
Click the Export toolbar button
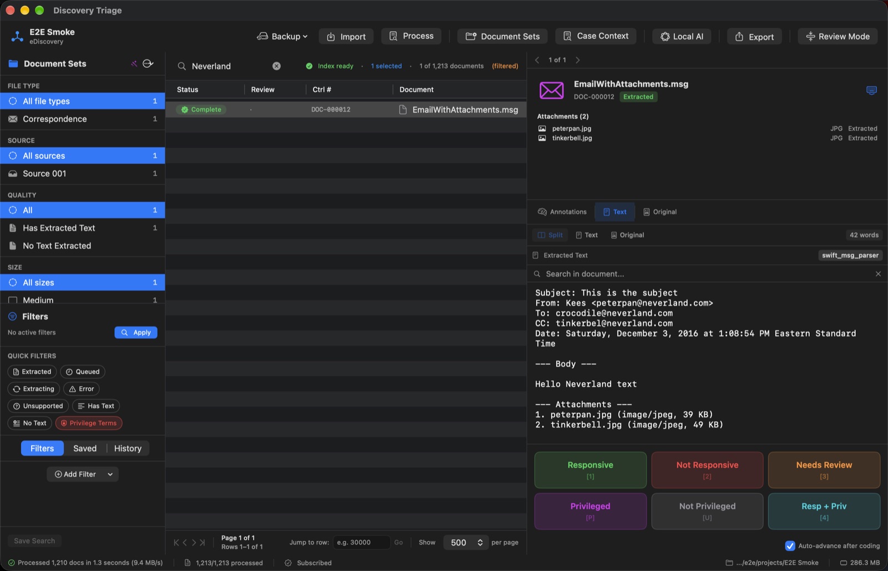click(x=754, y=37)
